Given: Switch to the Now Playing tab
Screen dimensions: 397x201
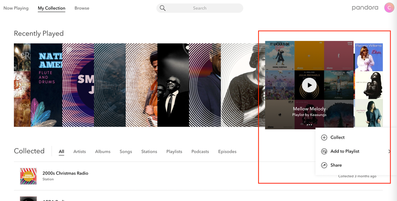Looking at the screenshot, I should (16, 8).
